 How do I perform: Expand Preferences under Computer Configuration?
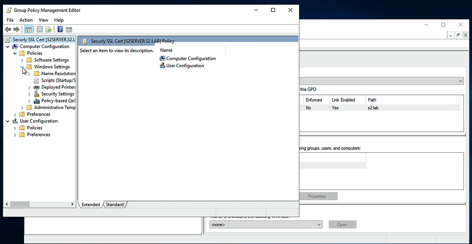15,115
